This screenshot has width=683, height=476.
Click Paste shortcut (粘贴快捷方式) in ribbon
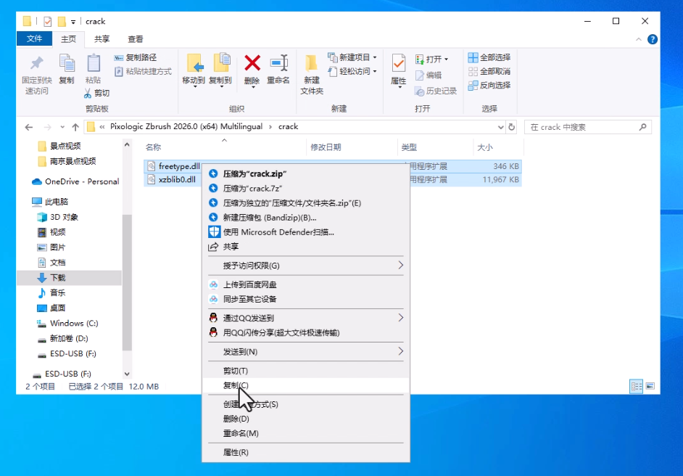[143, 72]
